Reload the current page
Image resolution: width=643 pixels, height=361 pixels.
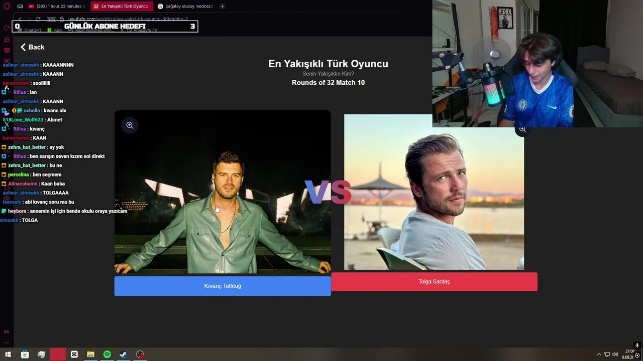click(x=38, y=19)
